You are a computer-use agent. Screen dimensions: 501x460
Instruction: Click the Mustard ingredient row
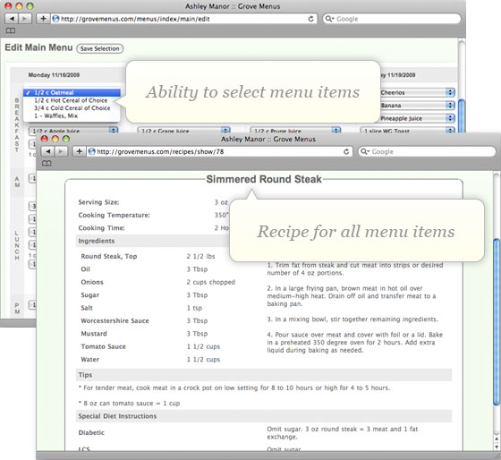(94, 334)
